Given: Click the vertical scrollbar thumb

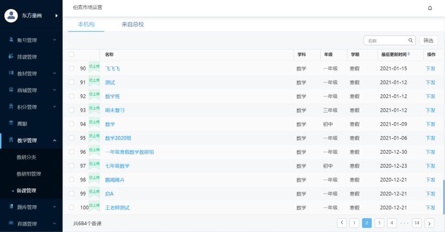Looking at the screenshot, I should [444, 197].
